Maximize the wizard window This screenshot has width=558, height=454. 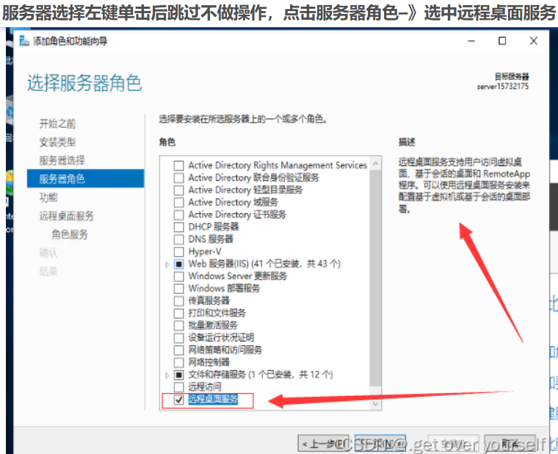[502, 41]
